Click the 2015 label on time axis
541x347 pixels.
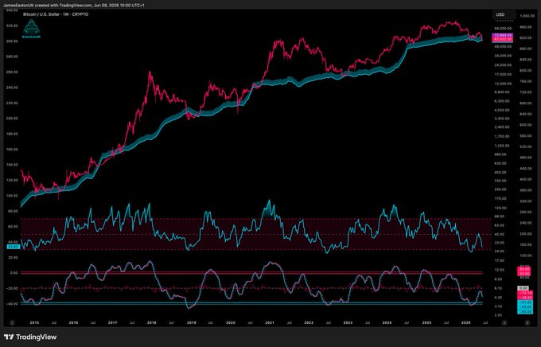34,323
